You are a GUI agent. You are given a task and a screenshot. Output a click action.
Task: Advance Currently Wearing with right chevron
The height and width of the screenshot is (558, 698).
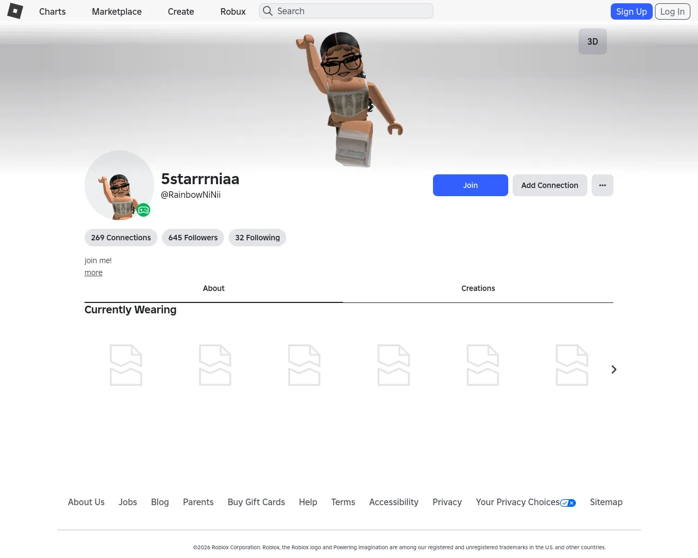click(614, 369)
